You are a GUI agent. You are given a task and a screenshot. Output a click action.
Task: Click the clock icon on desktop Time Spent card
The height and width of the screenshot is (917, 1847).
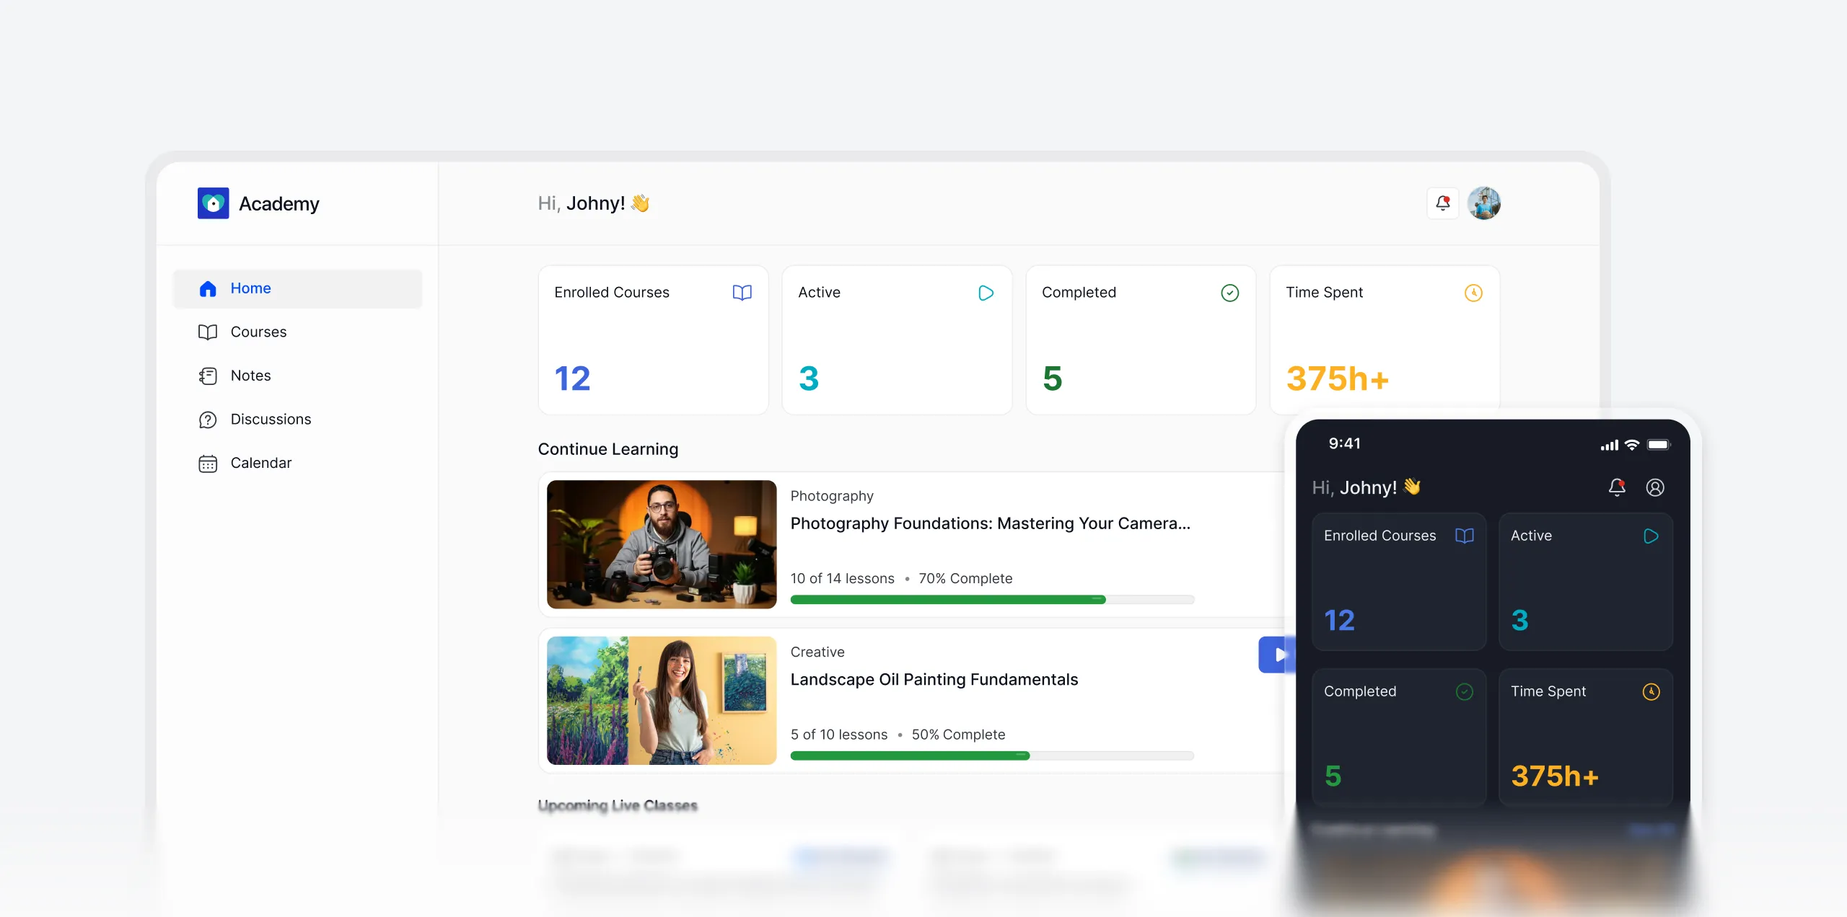coord(1474,293)
